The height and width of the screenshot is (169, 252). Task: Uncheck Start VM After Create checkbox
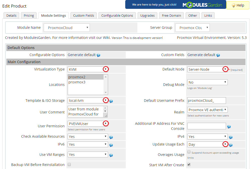coord(189,164)
